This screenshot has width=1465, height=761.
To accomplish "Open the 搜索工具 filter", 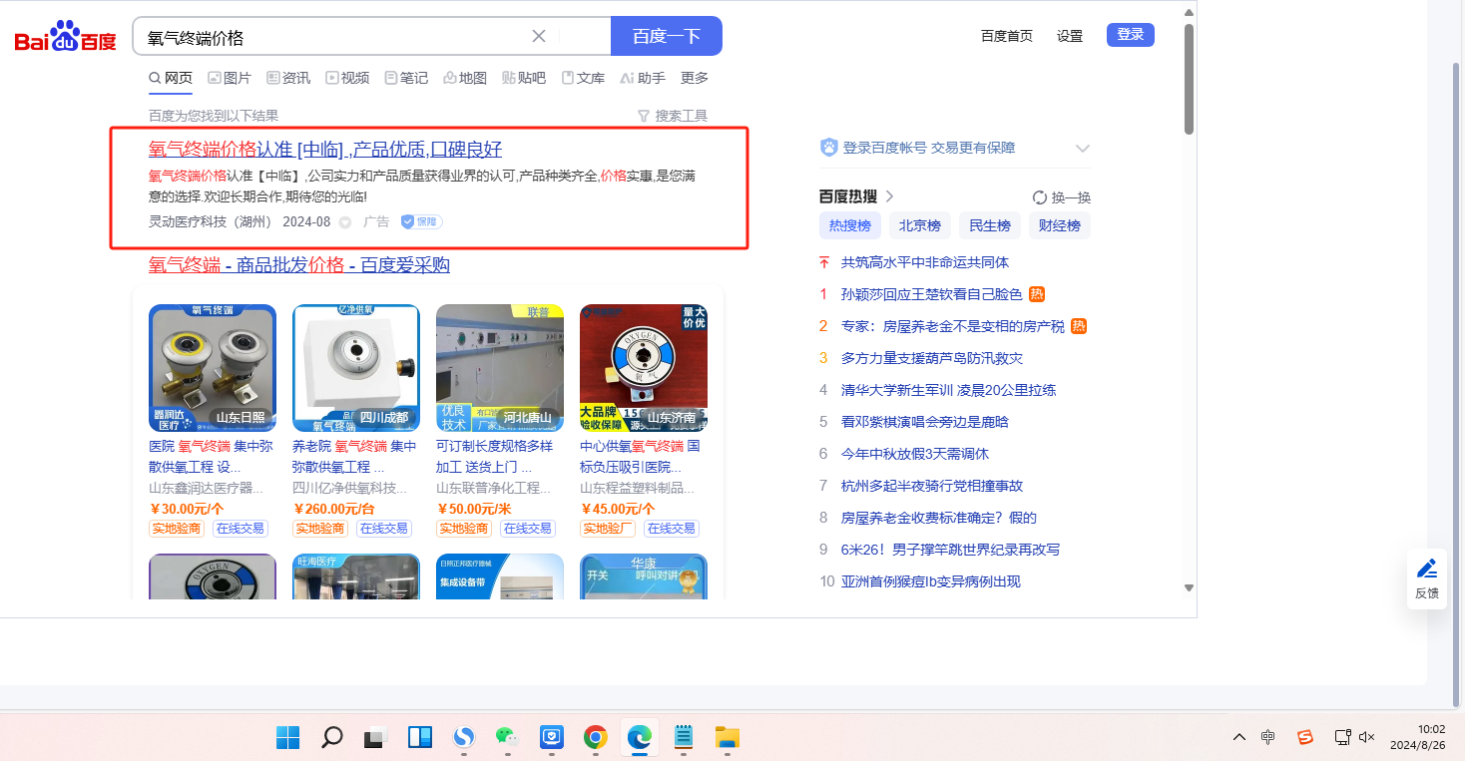I will coord(673,116).
